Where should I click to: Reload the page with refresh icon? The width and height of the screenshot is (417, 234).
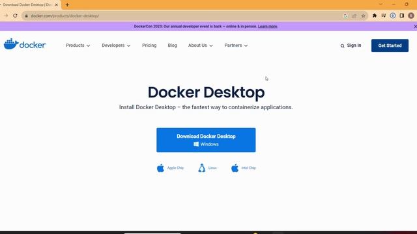[x=15, y=16]
